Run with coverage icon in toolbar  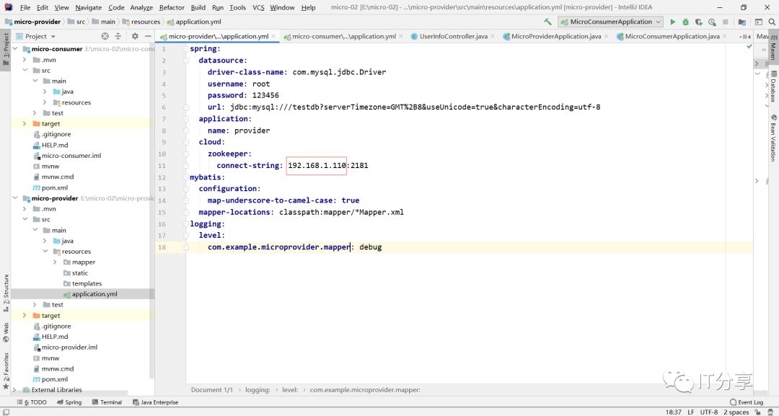tap(698, 22)
